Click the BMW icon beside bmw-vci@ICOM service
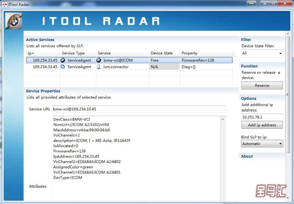Screen dimensions: 294x204 [98, 60]
